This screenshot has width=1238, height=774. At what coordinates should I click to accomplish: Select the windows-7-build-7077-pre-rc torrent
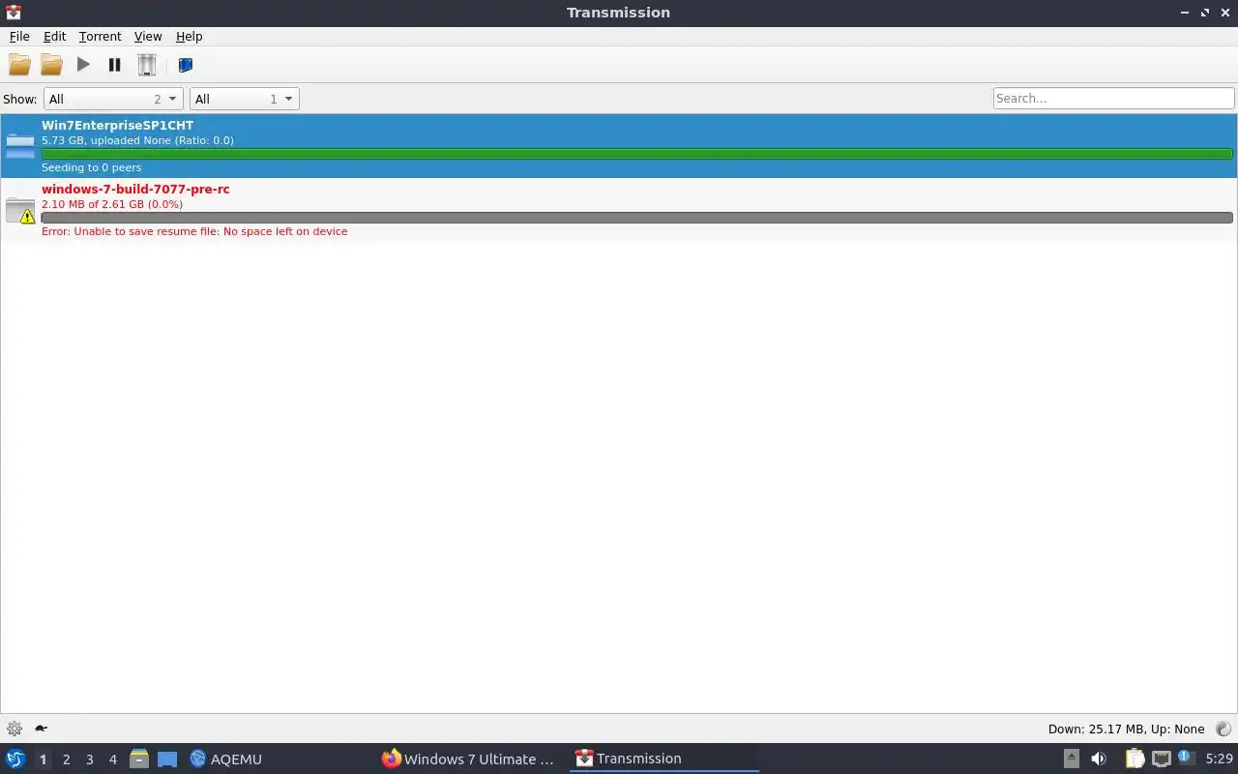click(x=619, y=210)
